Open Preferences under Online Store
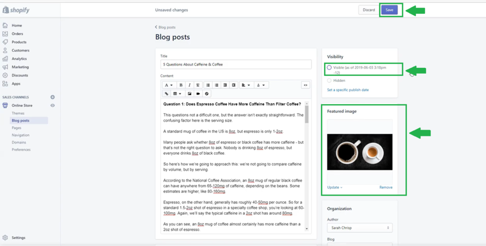486x246 pixels. click(21, 150)
